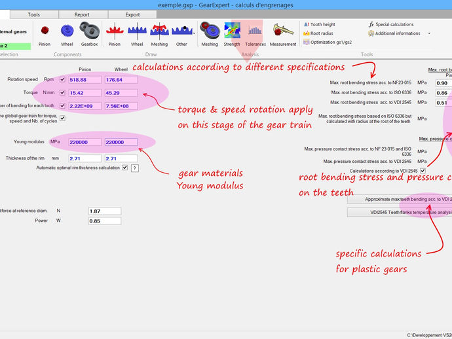Toggle the Torque checkbox

pyautogui.click(x=62, y=93)
